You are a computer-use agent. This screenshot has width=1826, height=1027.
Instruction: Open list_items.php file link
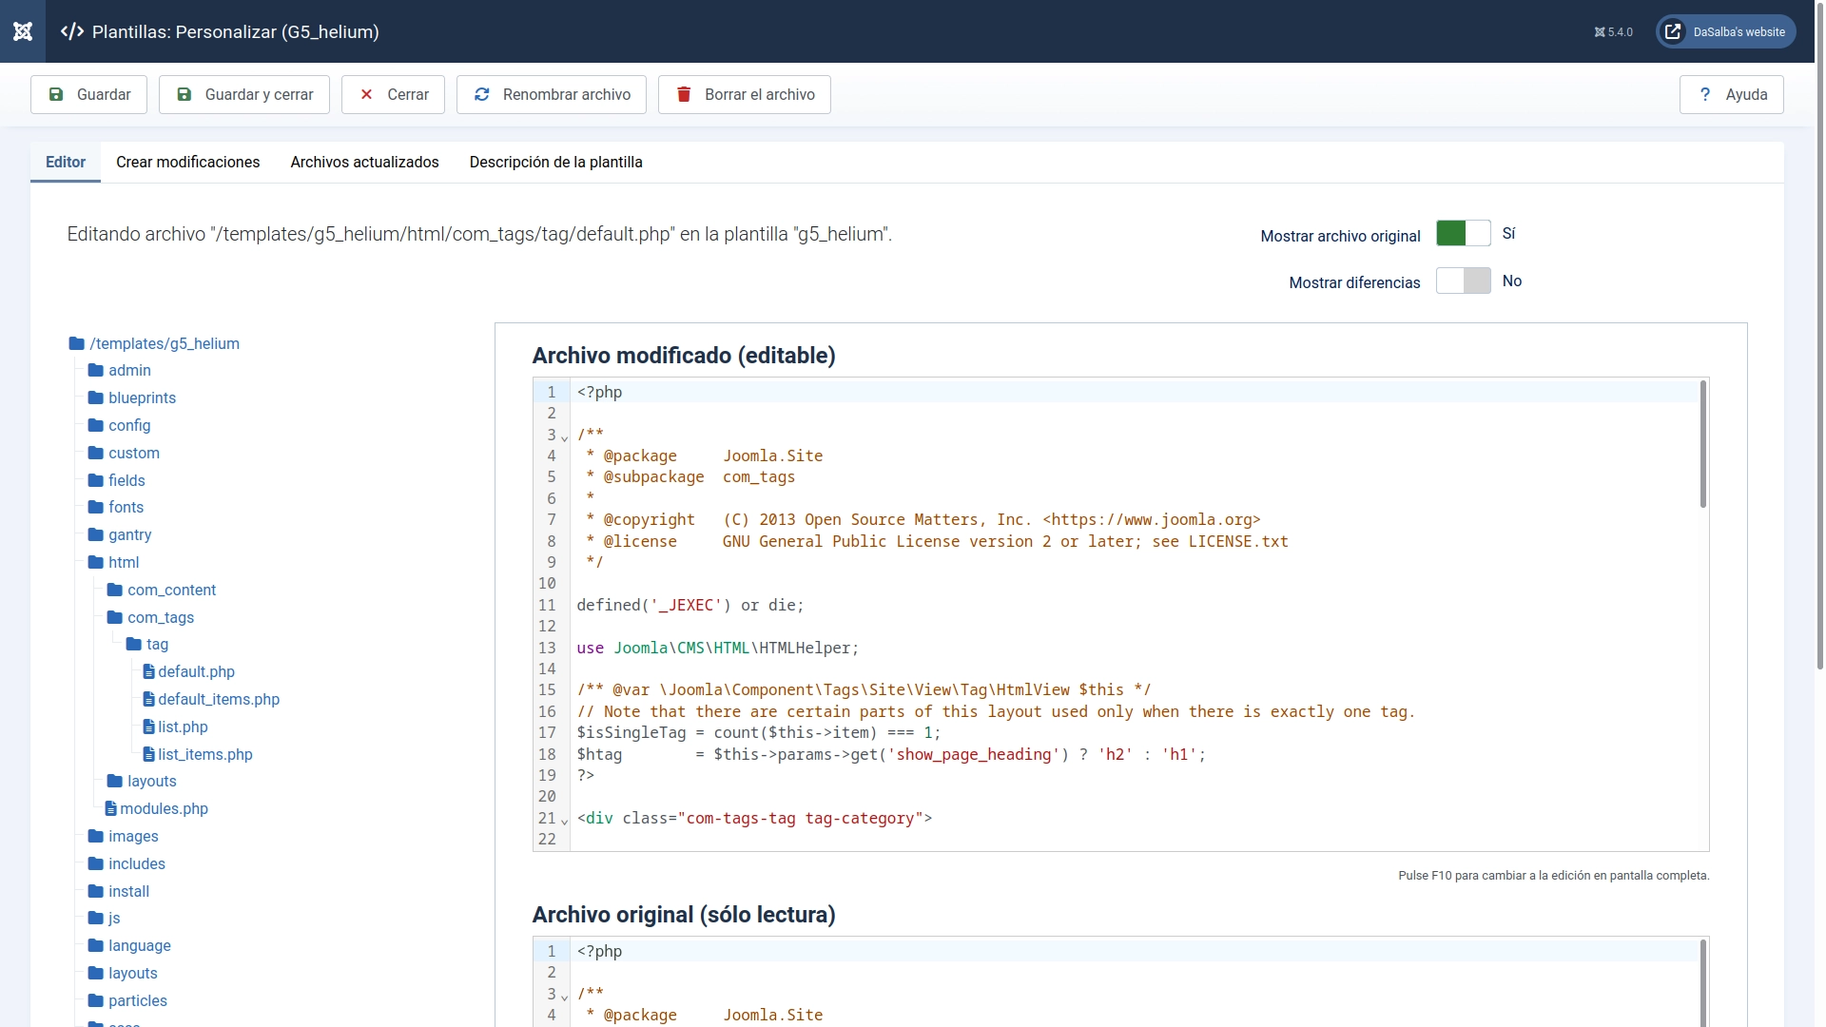click(x=204, y=754)
